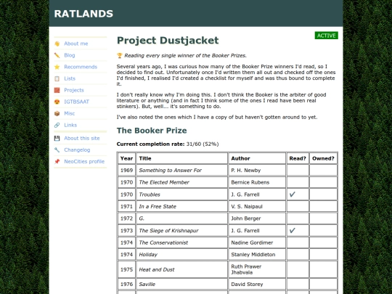Select the title Troubles

[x=150, y=195]
